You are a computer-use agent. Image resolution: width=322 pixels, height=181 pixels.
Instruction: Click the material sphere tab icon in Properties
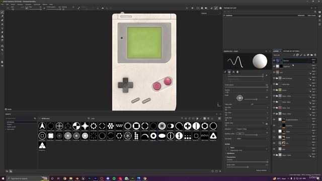click(x=229, y=72)
